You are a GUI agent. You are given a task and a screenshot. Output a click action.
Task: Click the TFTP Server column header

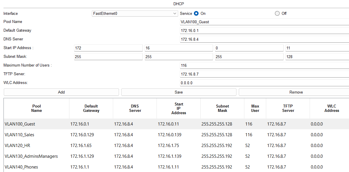tap(288, 108)
